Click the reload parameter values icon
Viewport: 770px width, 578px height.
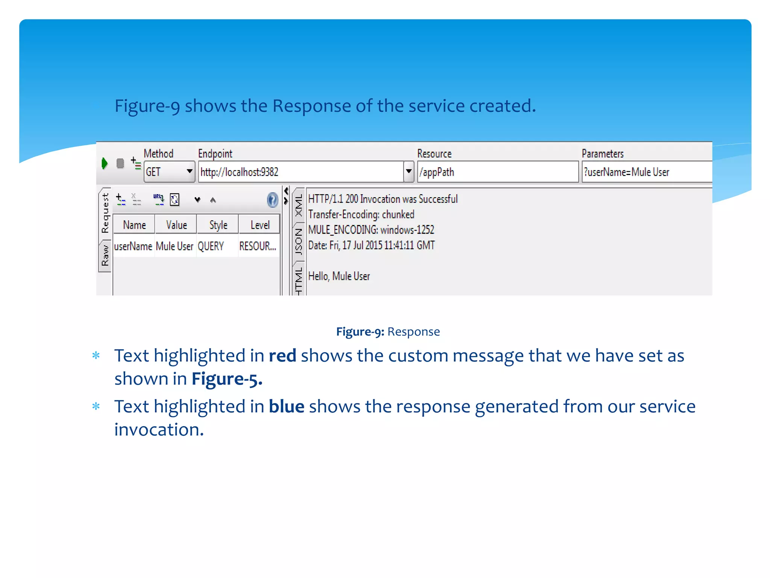175,199
